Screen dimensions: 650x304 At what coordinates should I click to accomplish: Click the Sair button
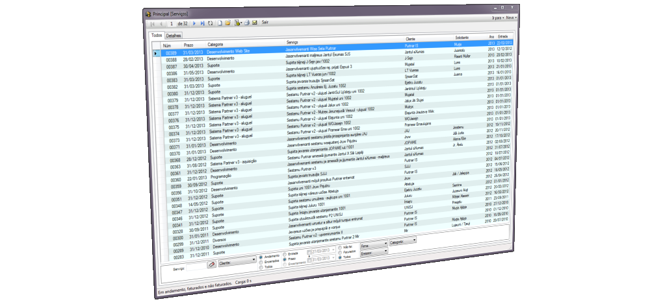265,22
